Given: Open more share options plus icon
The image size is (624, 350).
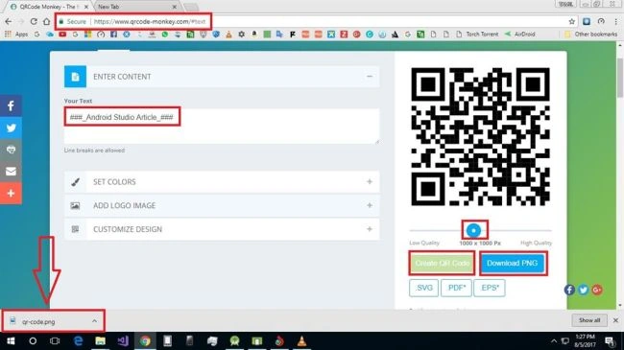Looking at the screenshot, I should point(11,194).
